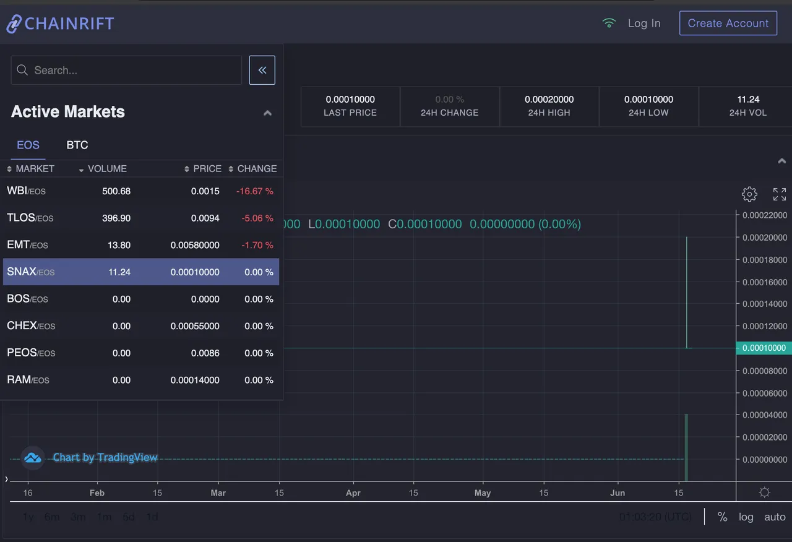This screenshot has height=542, width=792.
Task: Select the 1y time range
Action: [28, 517]
